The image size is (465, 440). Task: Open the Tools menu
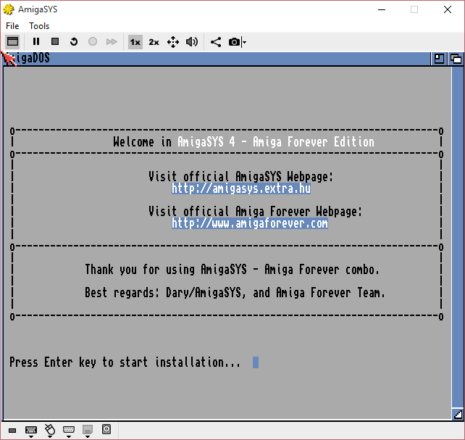[39, 26]
